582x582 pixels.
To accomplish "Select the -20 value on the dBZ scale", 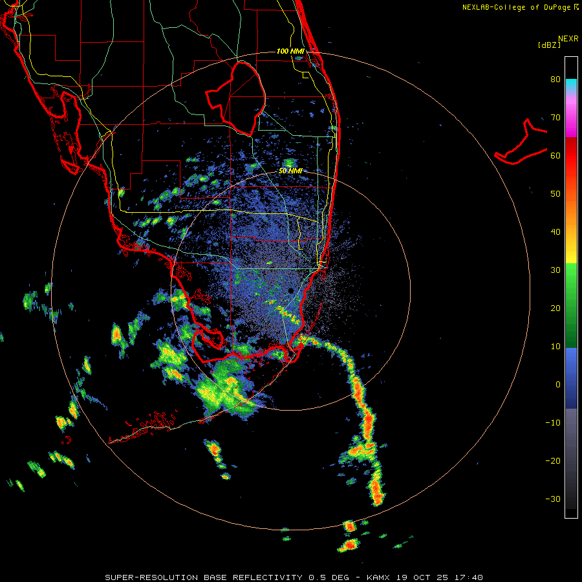I will click(553, 461).
